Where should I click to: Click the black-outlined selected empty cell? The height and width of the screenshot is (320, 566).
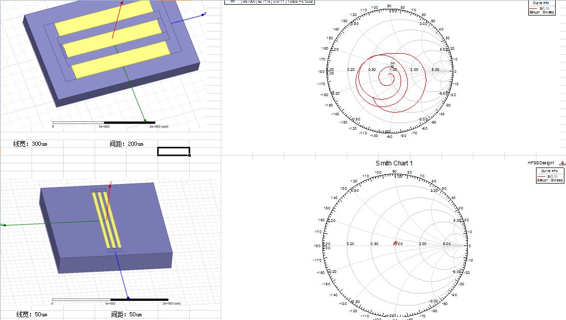tap(174, 151)
